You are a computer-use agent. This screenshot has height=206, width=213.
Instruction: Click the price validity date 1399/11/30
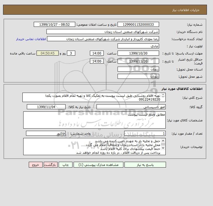pos(138,61)
